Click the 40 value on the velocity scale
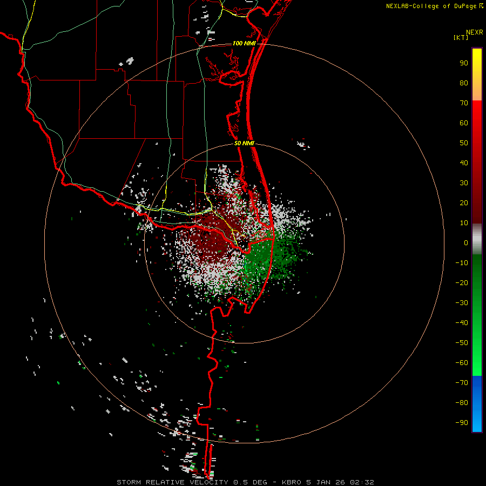Screen dimensions: 486x486 pos(464,163)
